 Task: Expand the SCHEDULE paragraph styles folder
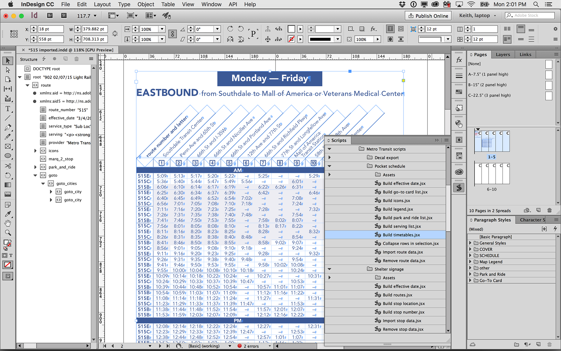pyautogui.click(x=470, y=255)
